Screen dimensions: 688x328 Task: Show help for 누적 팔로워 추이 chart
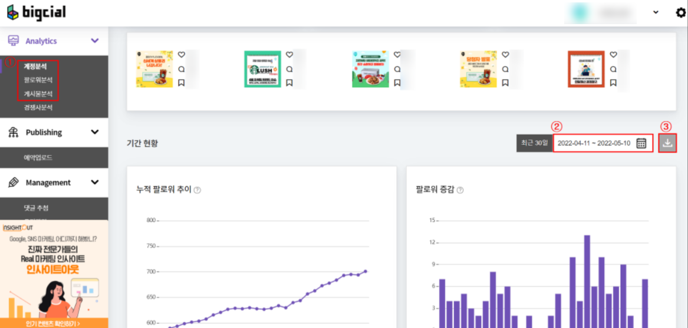pyautogui.click(x=197, y=190)
